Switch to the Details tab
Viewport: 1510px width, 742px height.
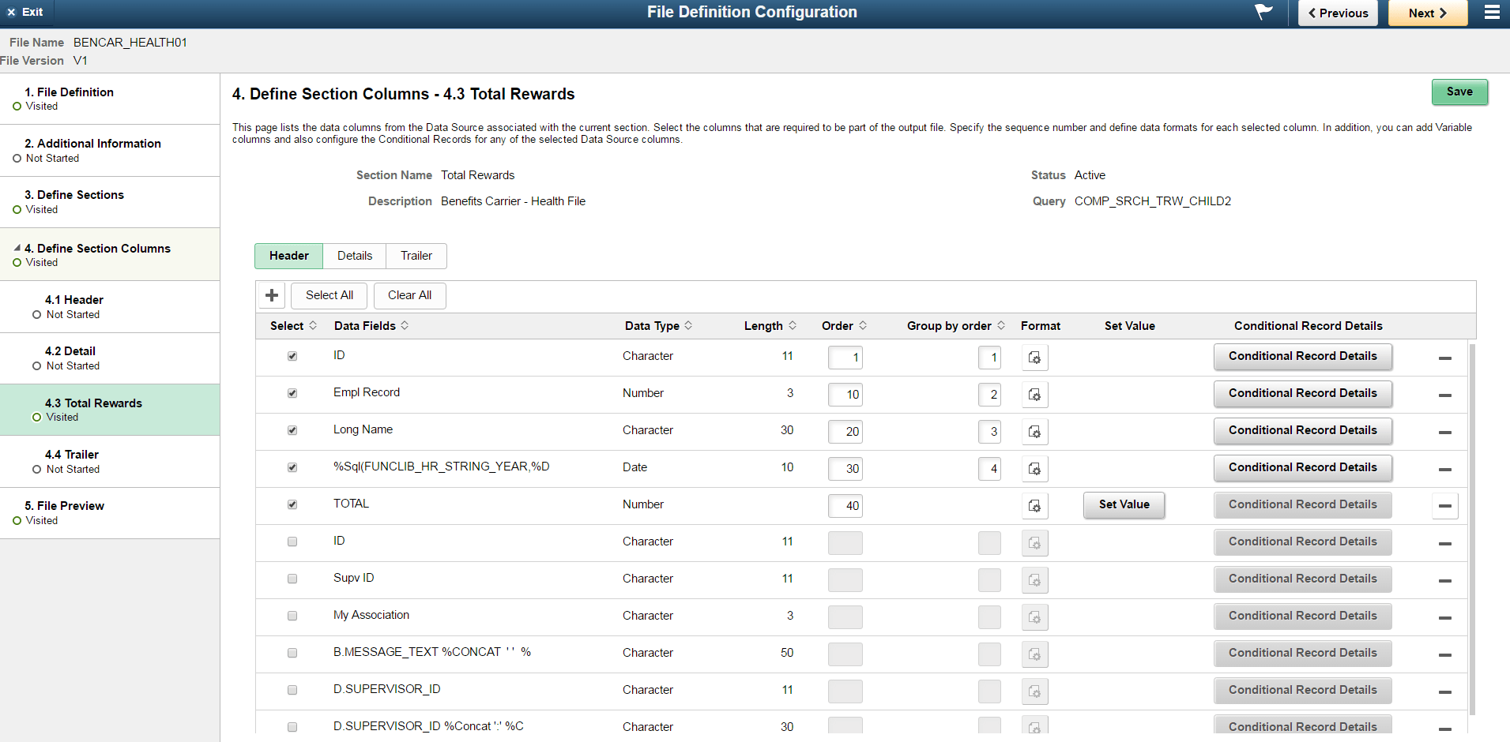coord(354,256)
